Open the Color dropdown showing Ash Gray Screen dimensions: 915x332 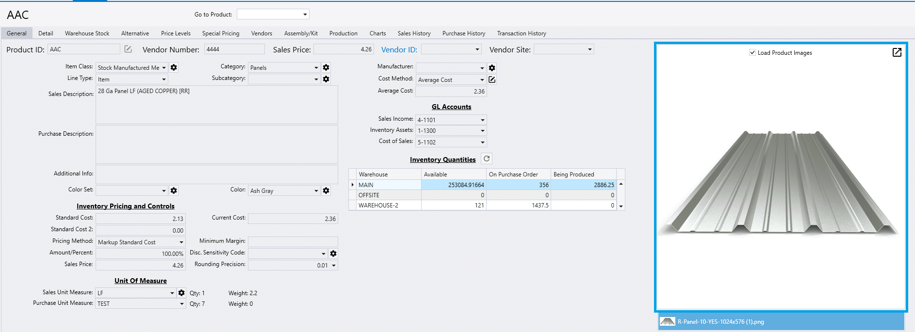click(x=316, y=190)
